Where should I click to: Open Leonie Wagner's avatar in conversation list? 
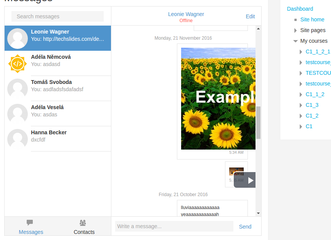point(18,39)
